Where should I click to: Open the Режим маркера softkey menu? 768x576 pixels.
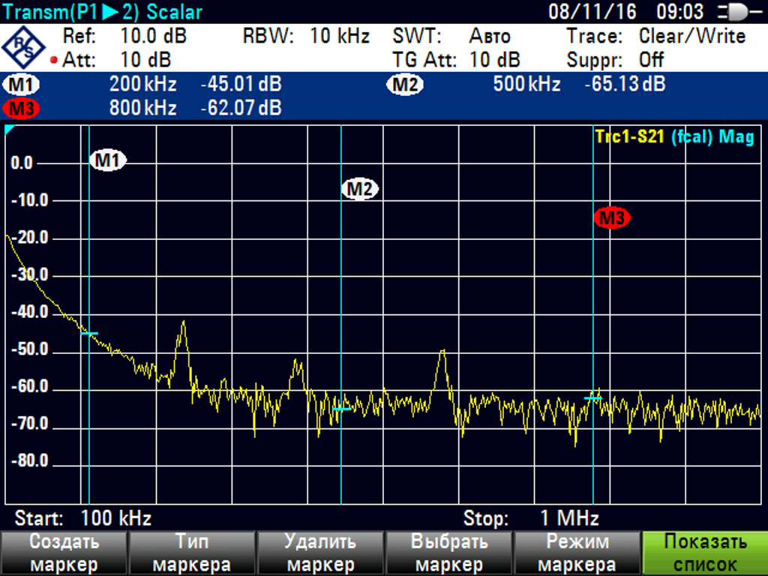[576, 553]
